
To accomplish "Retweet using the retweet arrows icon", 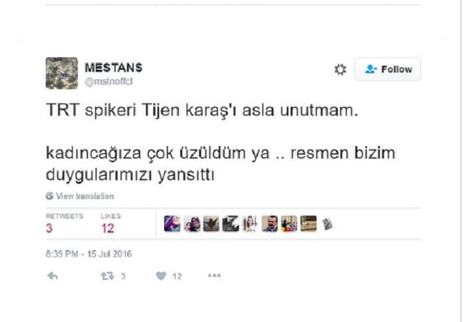I will click(107, 276).
